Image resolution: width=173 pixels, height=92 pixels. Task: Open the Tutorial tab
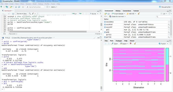[x=136, y=11]
